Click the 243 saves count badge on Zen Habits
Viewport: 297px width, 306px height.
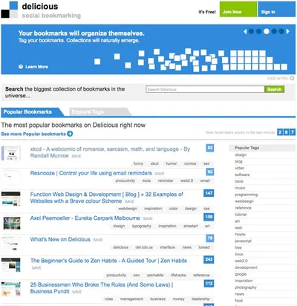tap(209, 259)
